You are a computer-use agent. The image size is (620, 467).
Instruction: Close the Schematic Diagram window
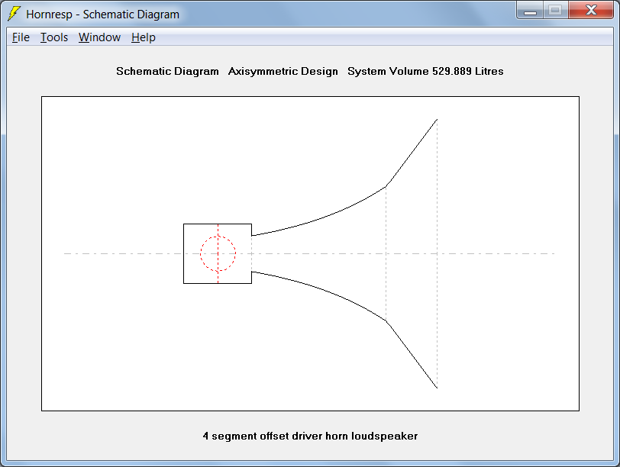tap(591, 10)
